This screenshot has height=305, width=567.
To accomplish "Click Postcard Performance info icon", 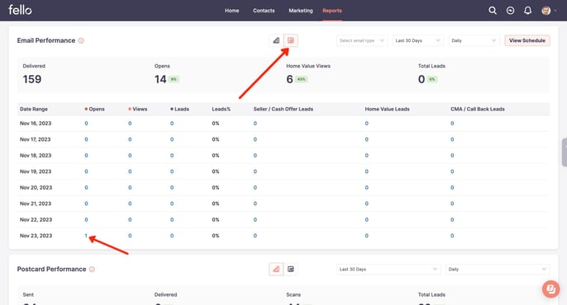I will pos(92,269).
